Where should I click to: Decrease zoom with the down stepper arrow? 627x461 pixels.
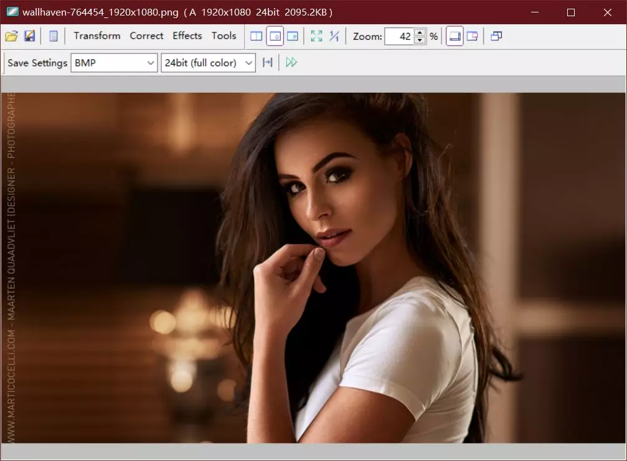pyautogui.click(x=420, y=40)
